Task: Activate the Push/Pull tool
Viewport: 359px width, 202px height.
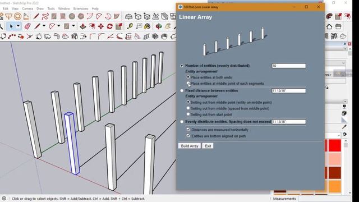Action: pyautogui.click(x=83, y=26)
